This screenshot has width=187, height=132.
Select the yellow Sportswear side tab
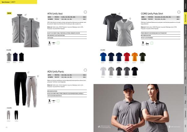[185, 18]
